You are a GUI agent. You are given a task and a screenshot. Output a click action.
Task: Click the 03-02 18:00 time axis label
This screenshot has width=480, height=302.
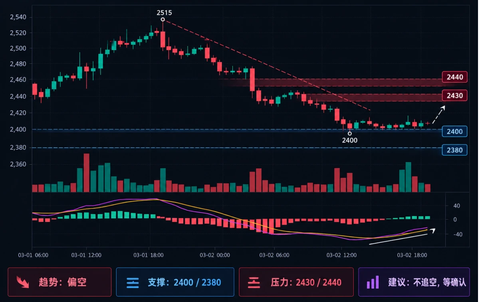click(x=412, y=255)
